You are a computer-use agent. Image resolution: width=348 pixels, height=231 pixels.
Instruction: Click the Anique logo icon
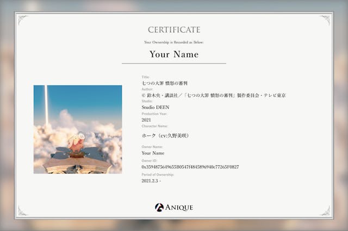[x=159, y=207]
